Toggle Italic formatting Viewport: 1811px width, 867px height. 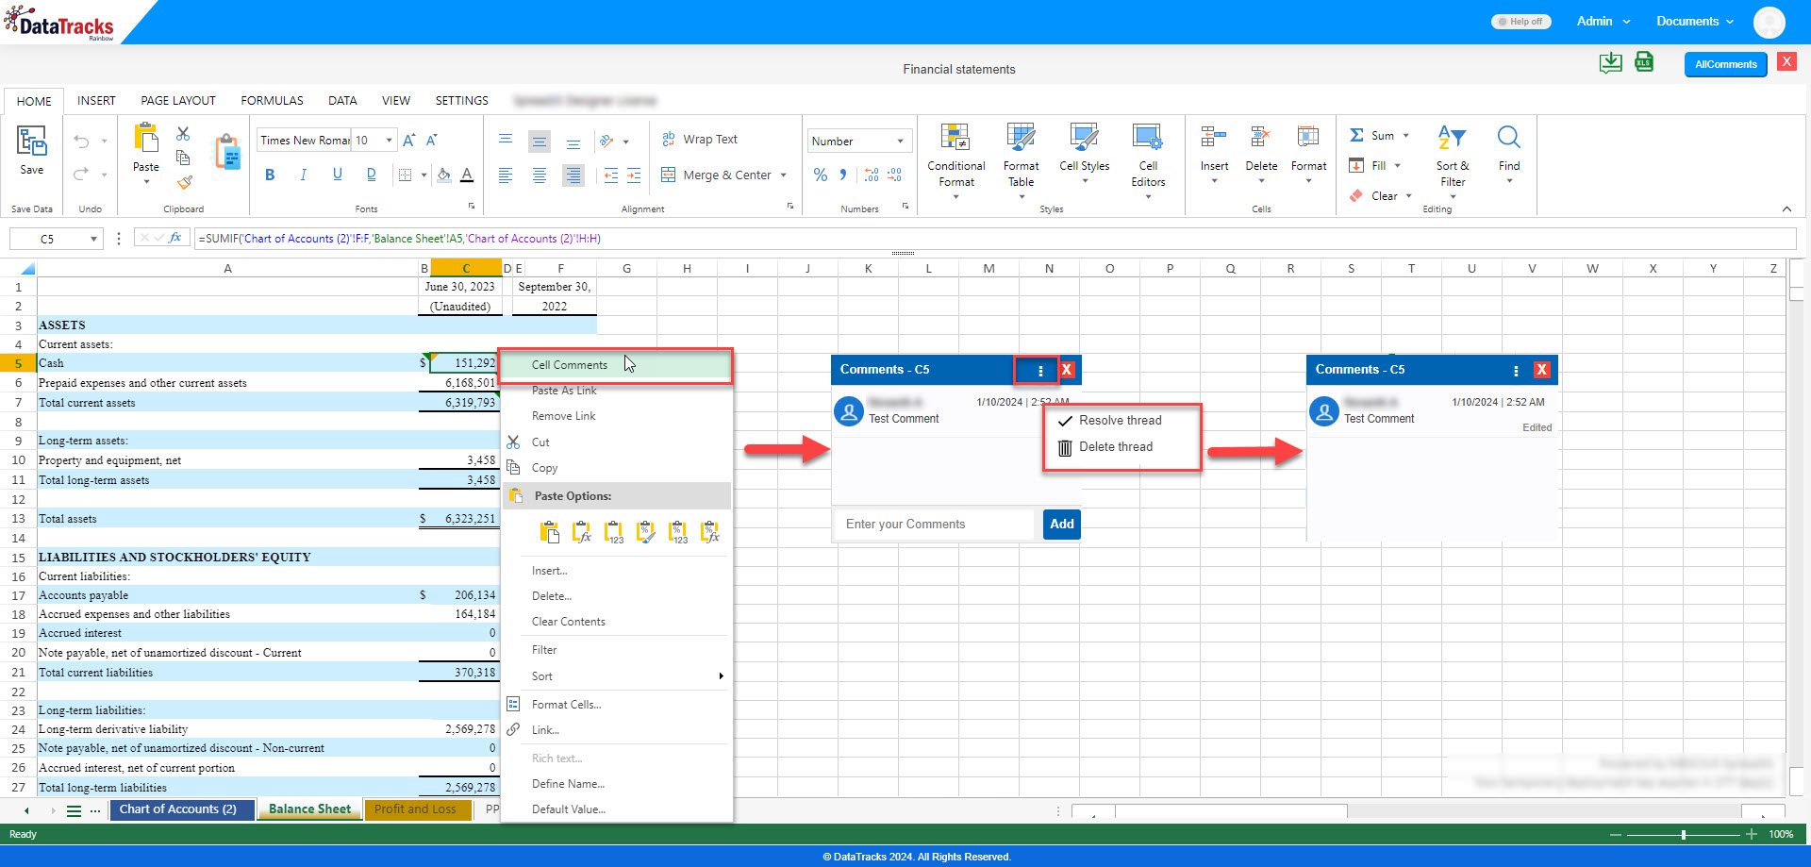pyautogui.click(x=303, y=175)
